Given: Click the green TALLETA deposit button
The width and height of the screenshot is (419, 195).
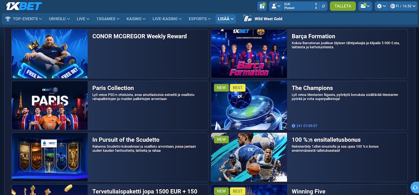Looking at the screenshot, I should [343, 6].
